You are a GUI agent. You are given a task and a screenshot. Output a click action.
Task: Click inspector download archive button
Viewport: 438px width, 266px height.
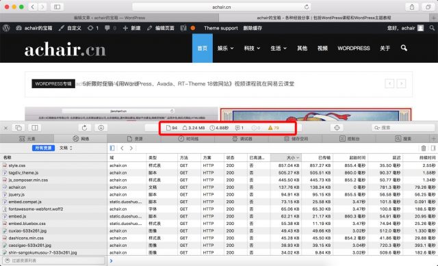(x=101, y=128)
